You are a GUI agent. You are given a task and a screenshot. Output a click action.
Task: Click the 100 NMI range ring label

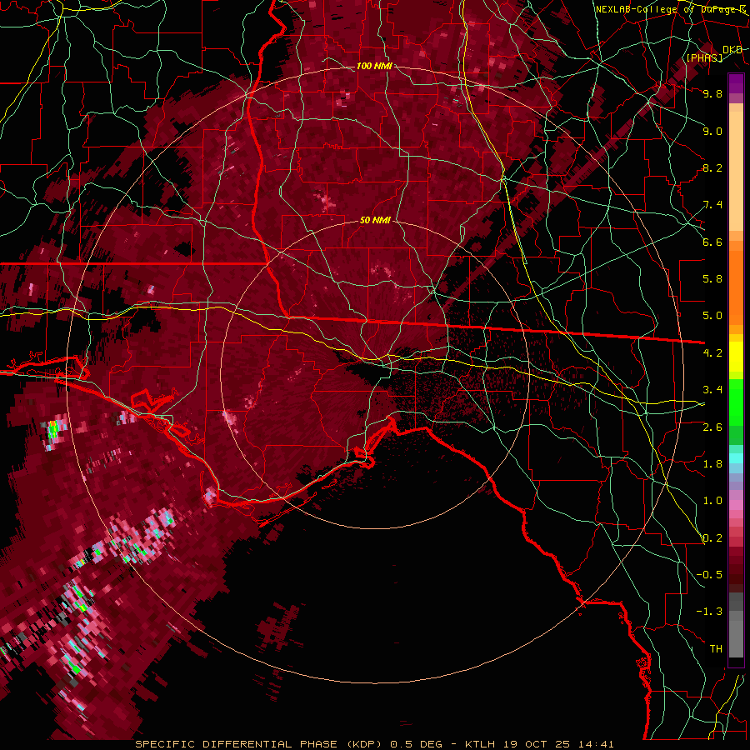point(374,66)
